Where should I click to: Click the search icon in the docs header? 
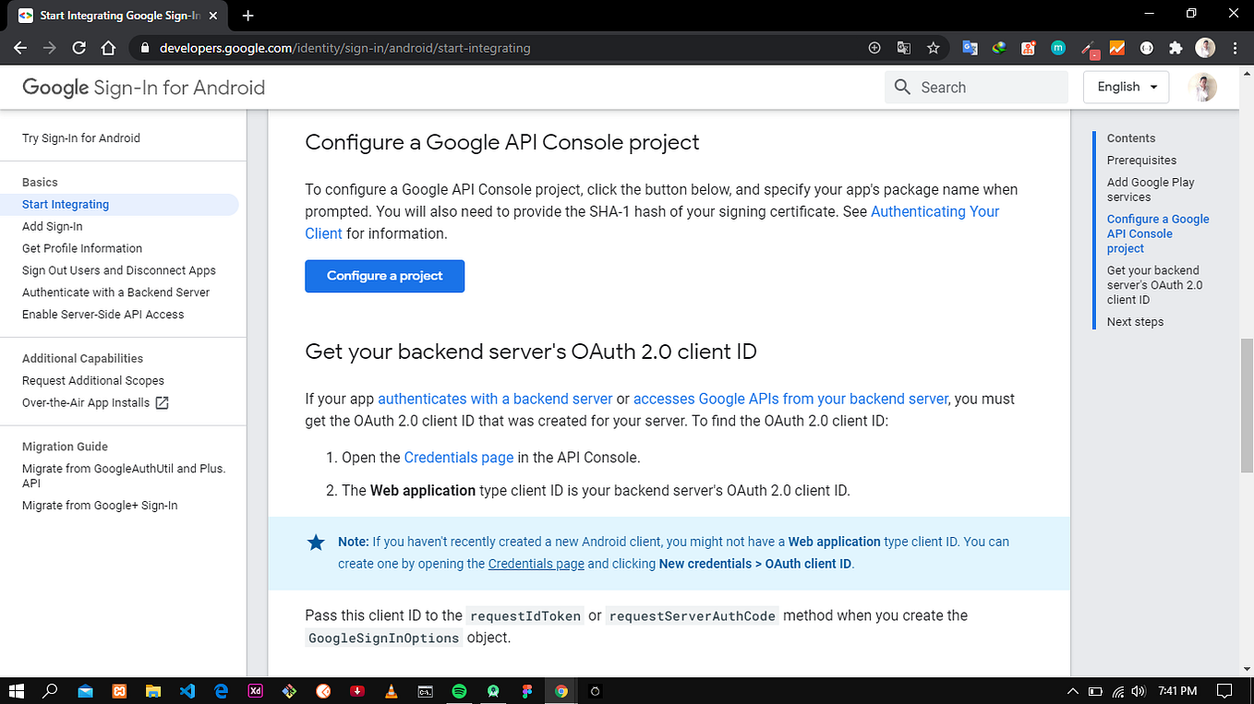pyautogui.click(x=902, y=87)
